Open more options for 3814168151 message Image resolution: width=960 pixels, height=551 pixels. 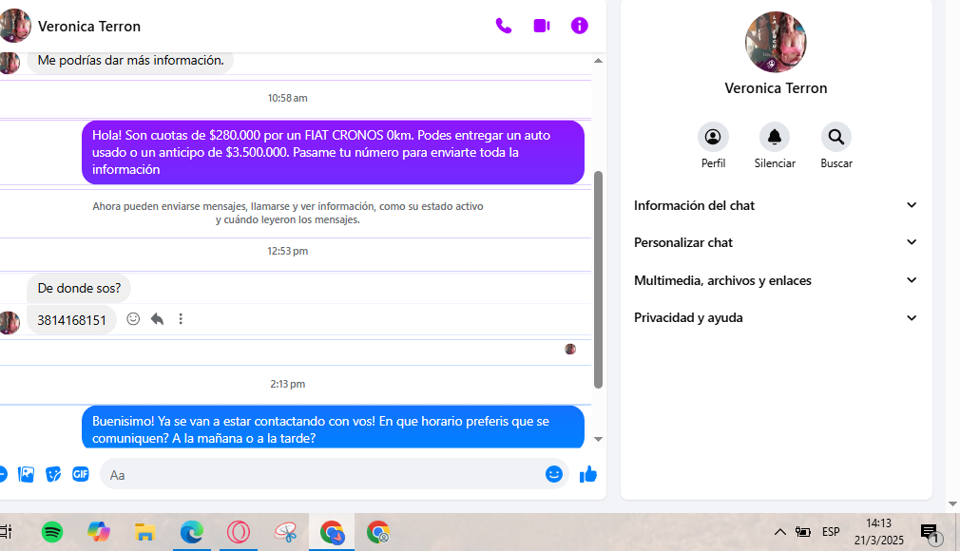tap(181, 319)
